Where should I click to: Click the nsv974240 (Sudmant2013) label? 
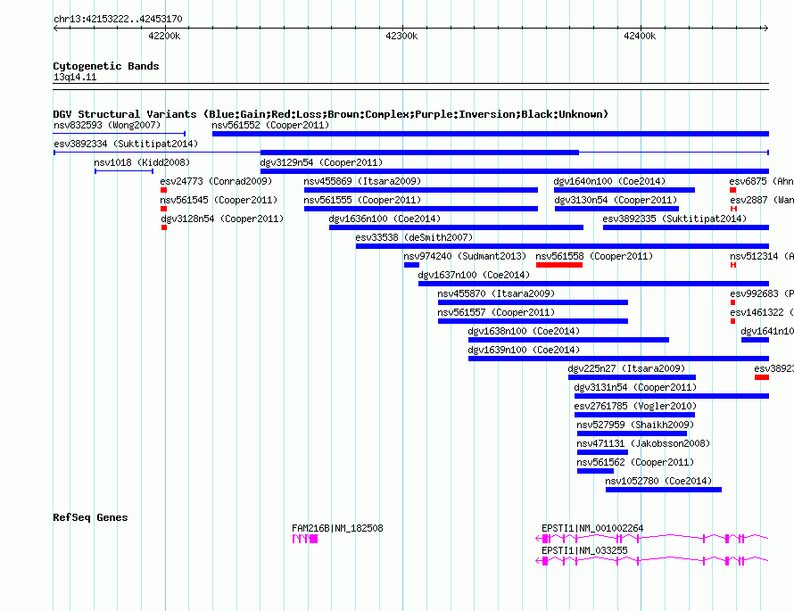(x=464, y=256)
